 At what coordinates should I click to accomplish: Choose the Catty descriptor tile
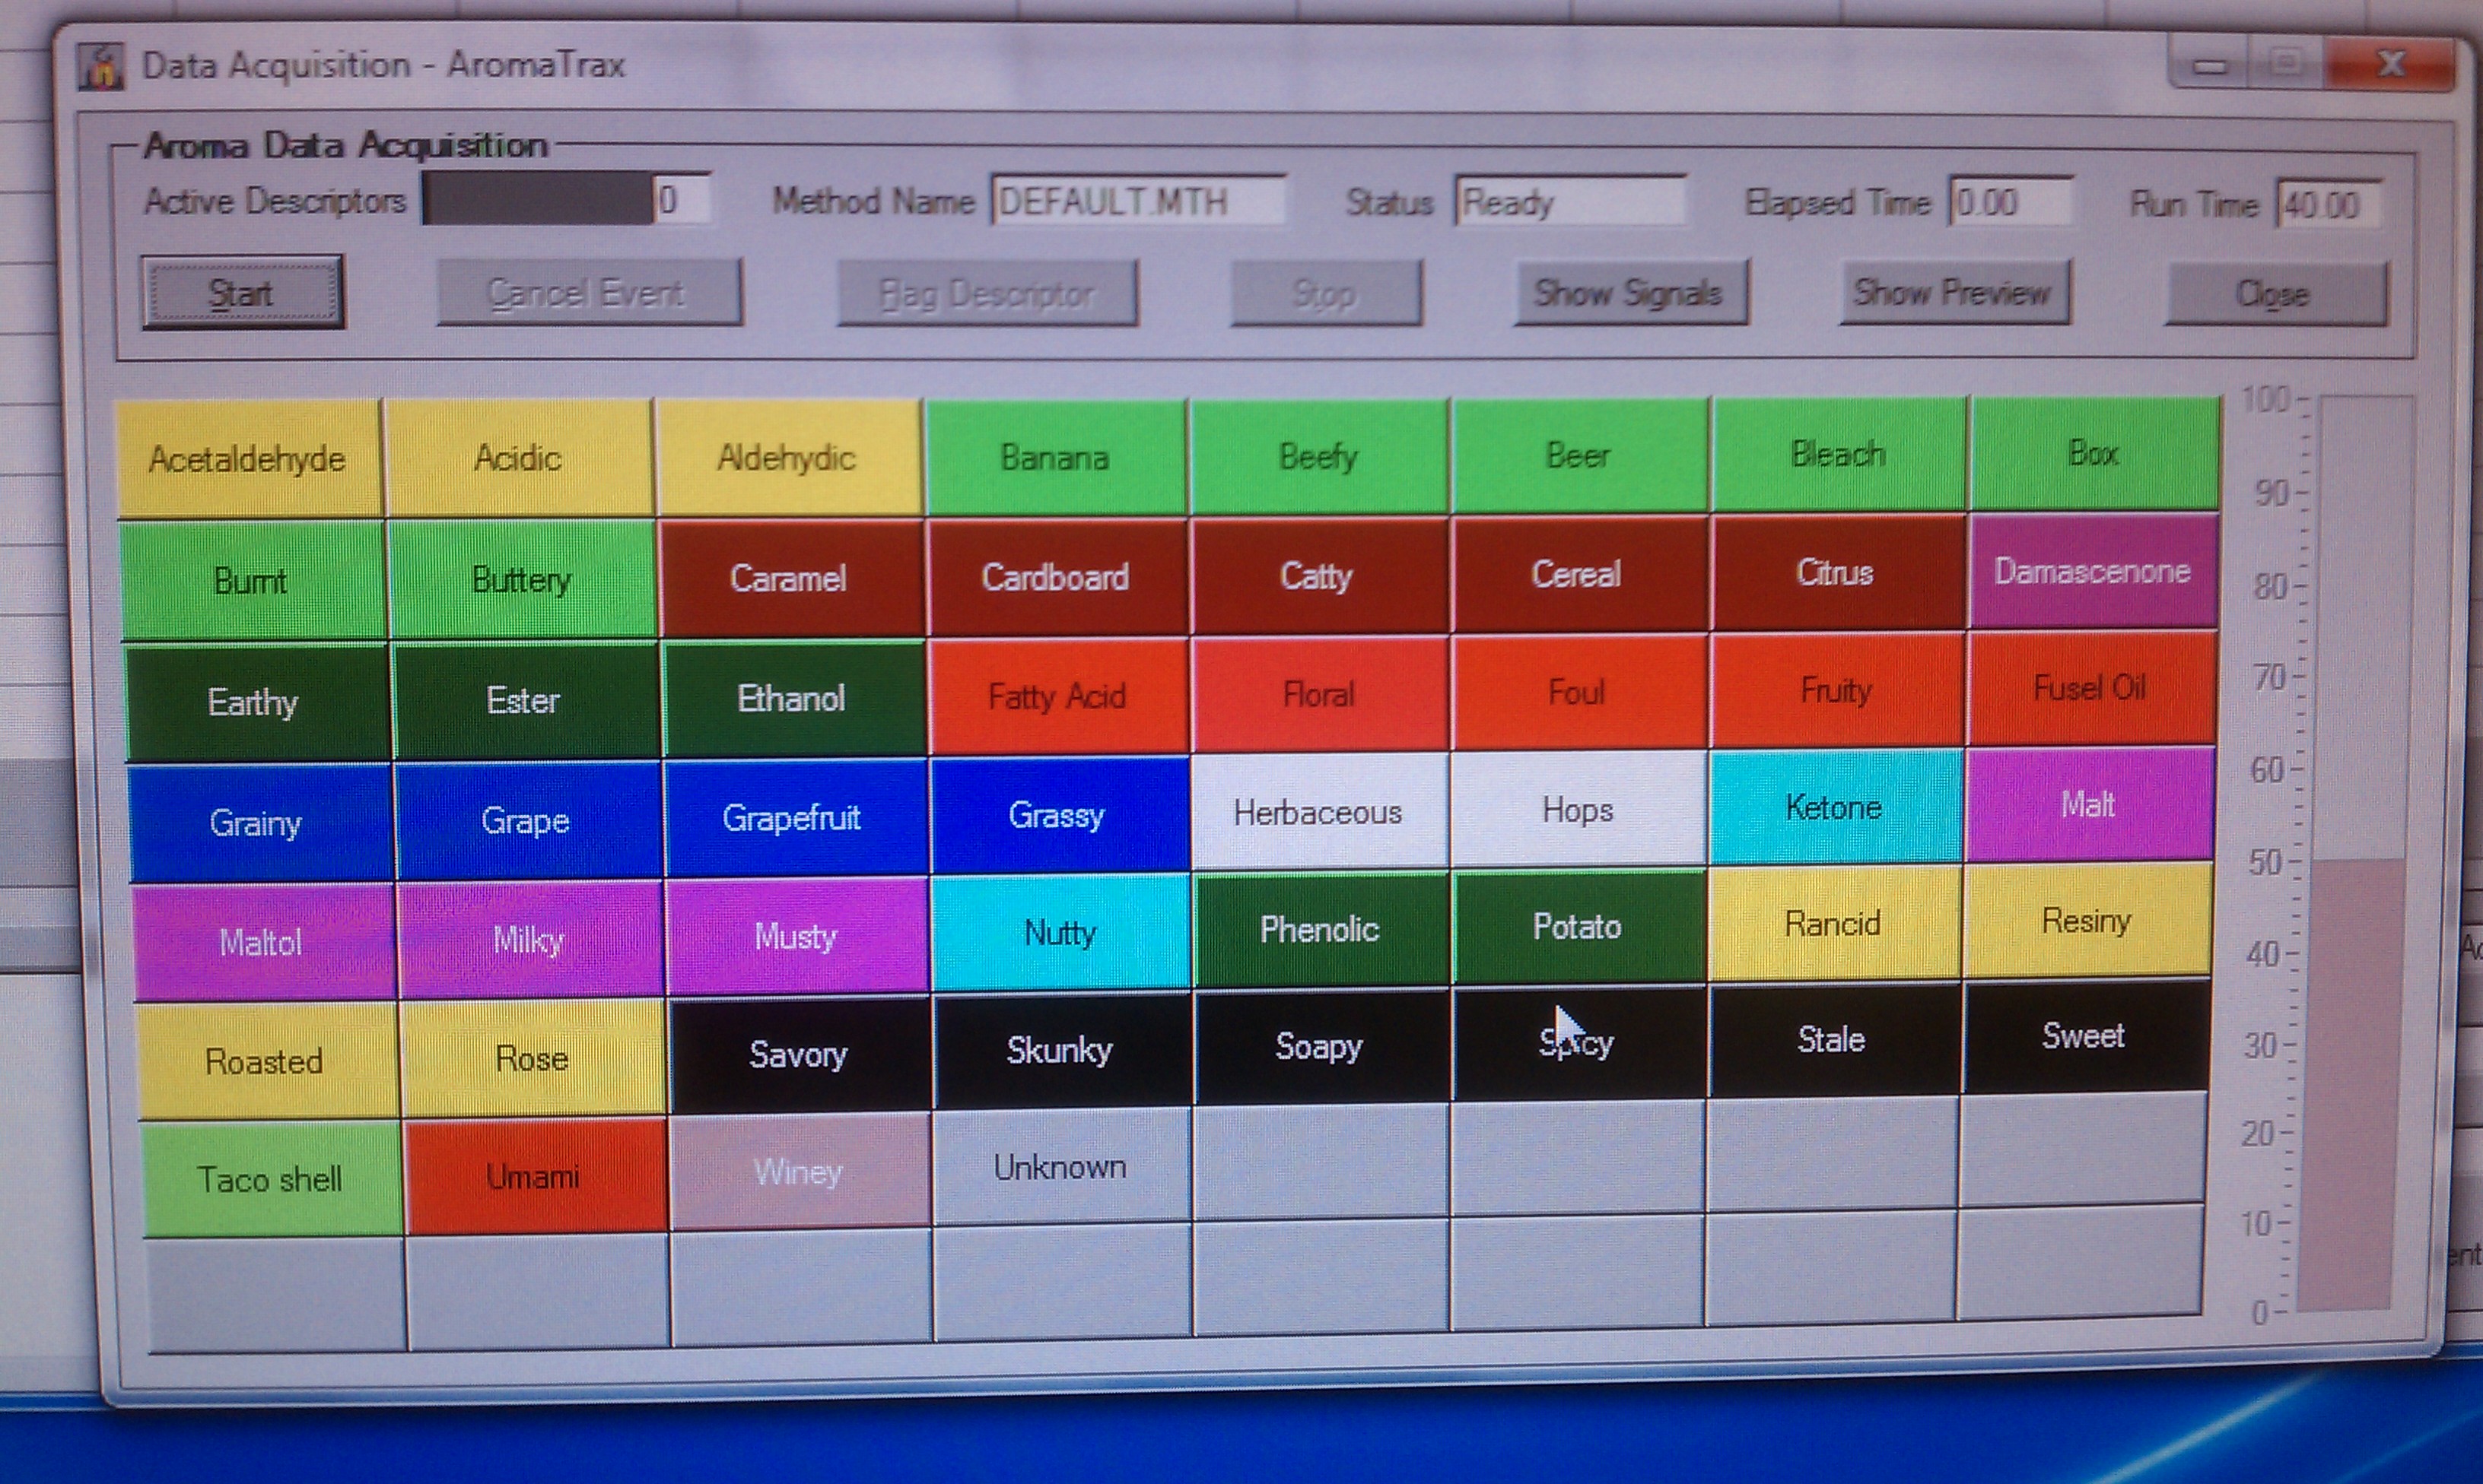point(1320,575)
